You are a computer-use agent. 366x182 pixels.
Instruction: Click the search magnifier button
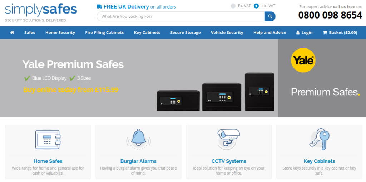coord(270,16)
